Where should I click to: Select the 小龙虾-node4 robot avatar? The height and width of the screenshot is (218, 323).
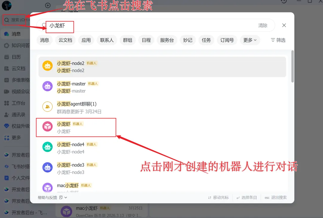[48, 147]
